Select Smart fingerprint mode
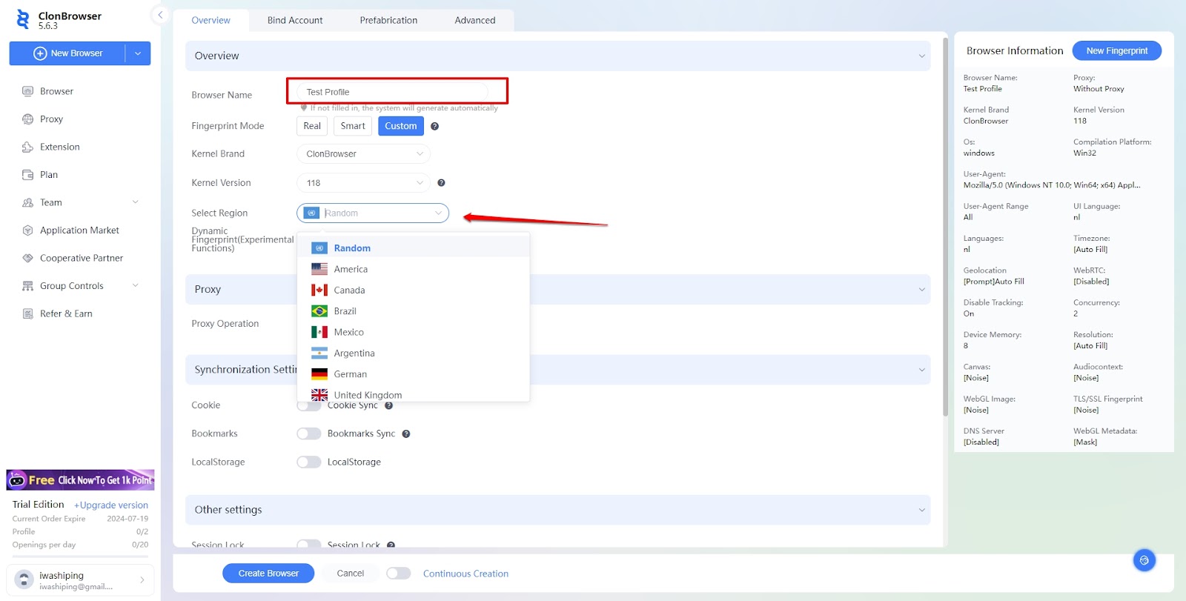The height and width of the screenshot is (601, 1186). [x=353, y=126]
